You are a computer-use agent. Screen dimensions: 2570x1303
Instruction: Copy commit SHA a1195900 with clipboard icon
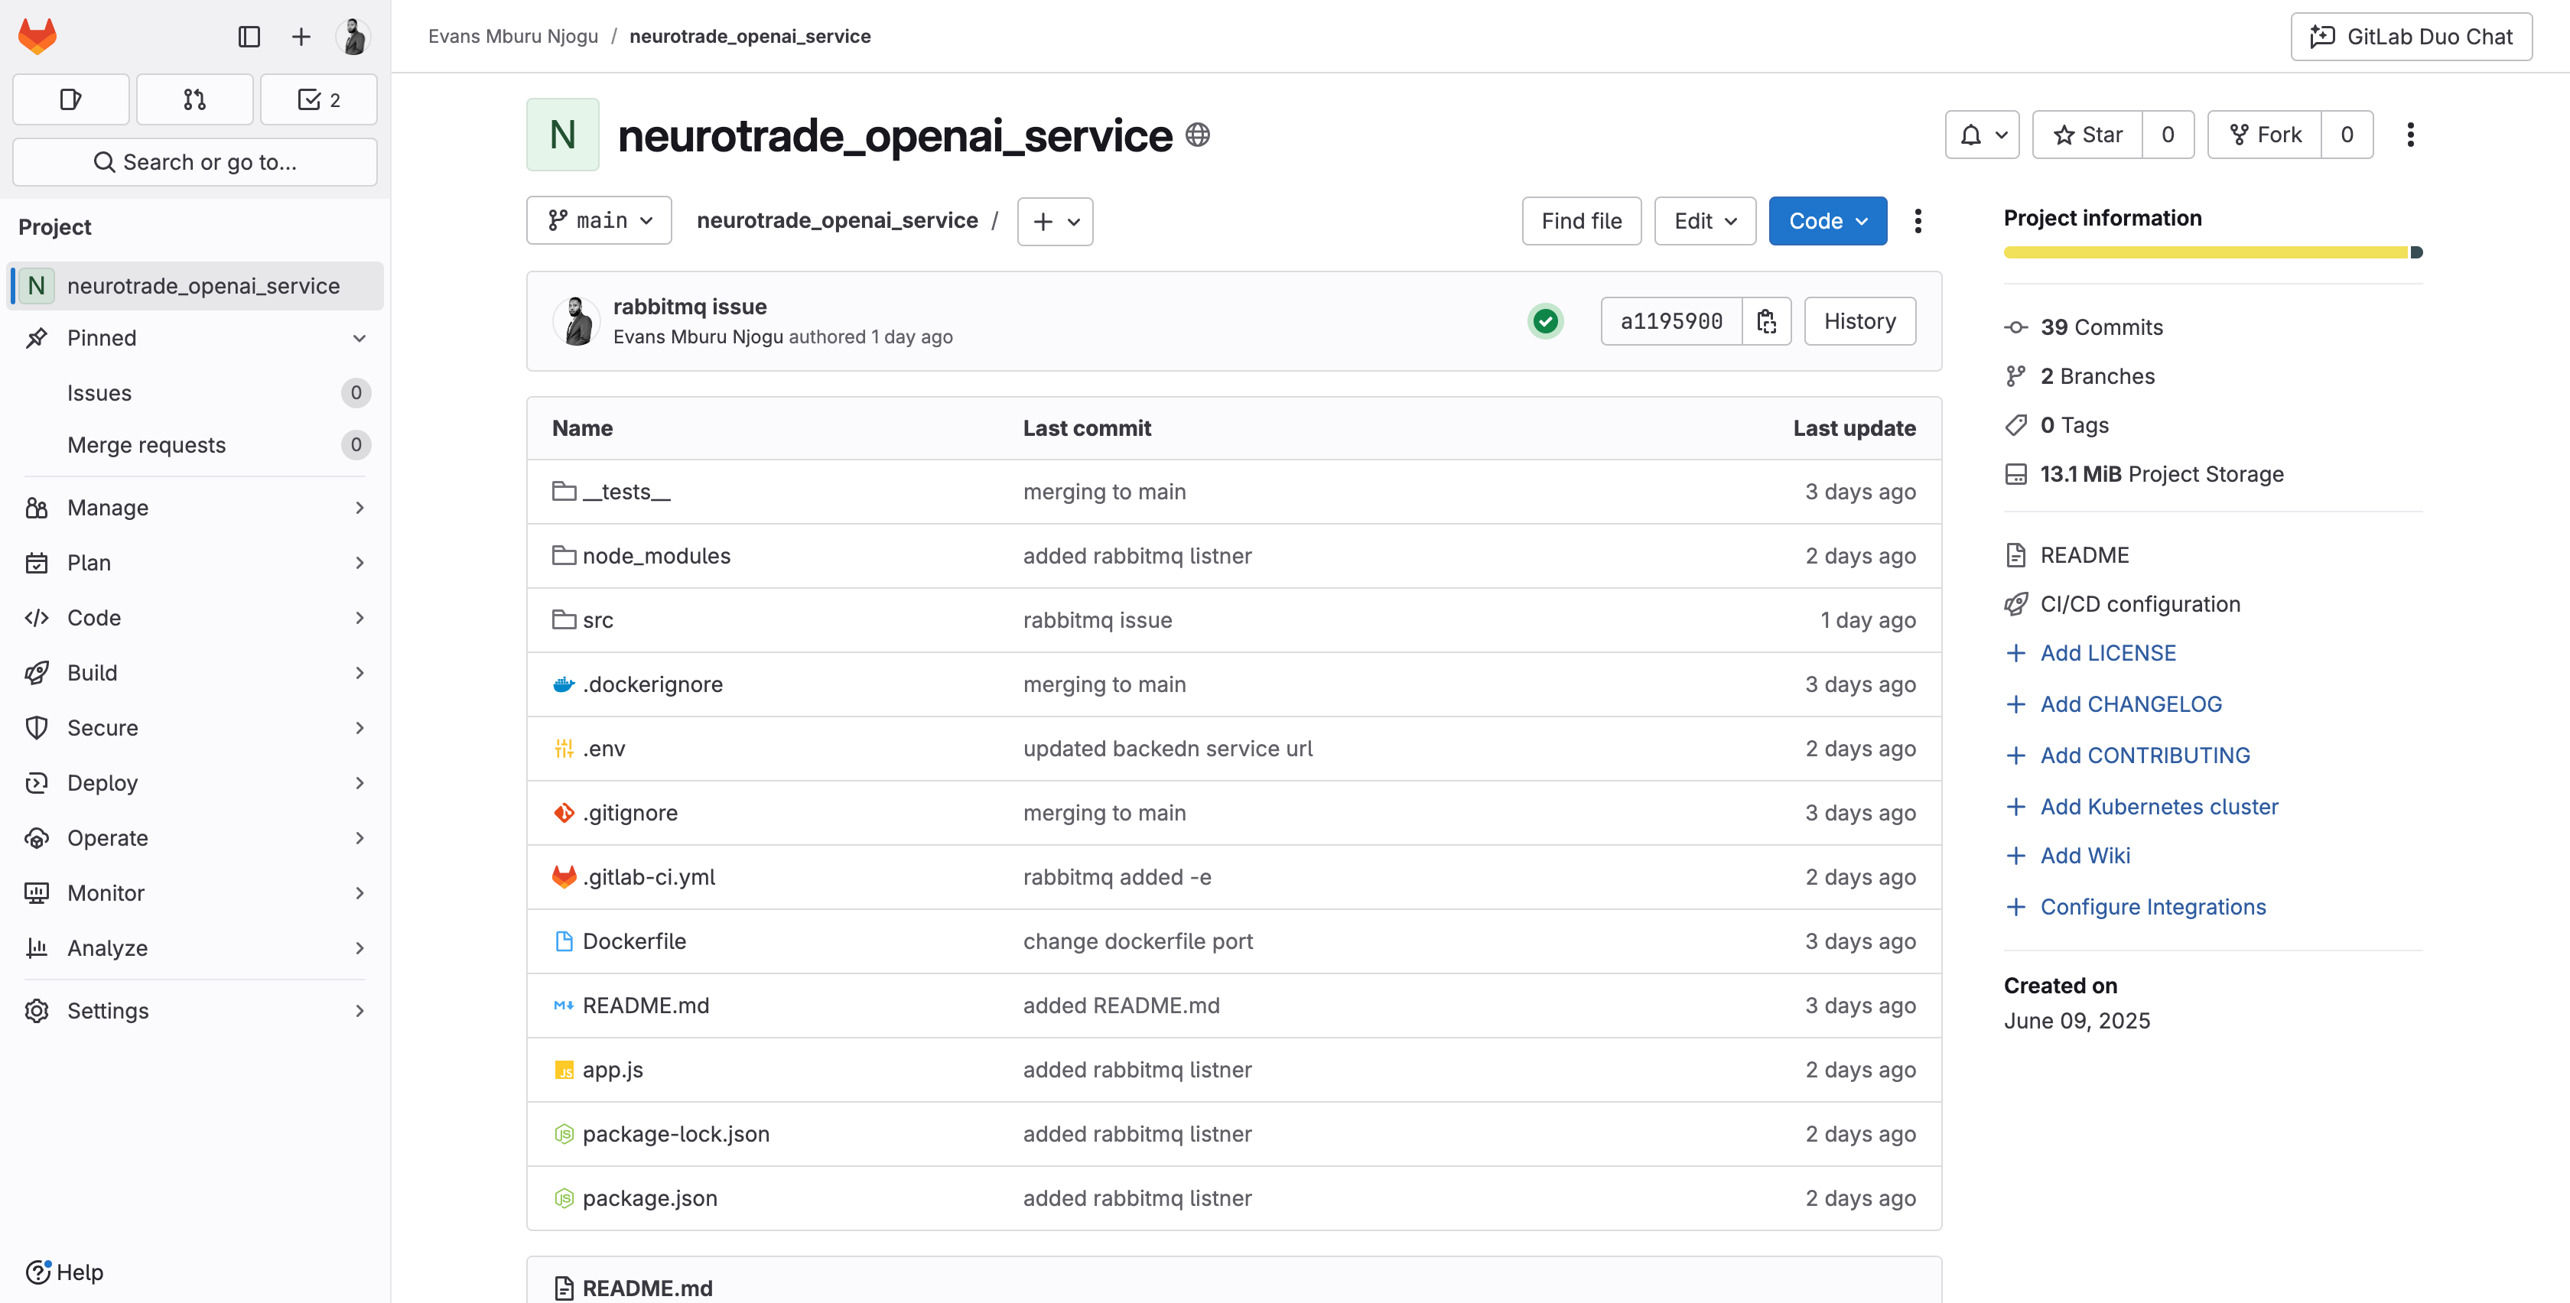[1766, 321]
